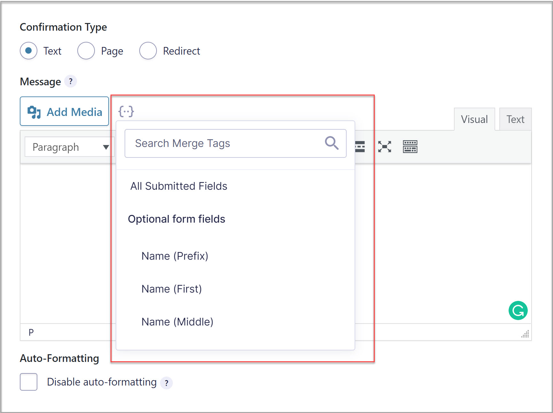
Task: Select the Redirect confirmation type radio
Action: pyautogui.click(x=148, y=51)
